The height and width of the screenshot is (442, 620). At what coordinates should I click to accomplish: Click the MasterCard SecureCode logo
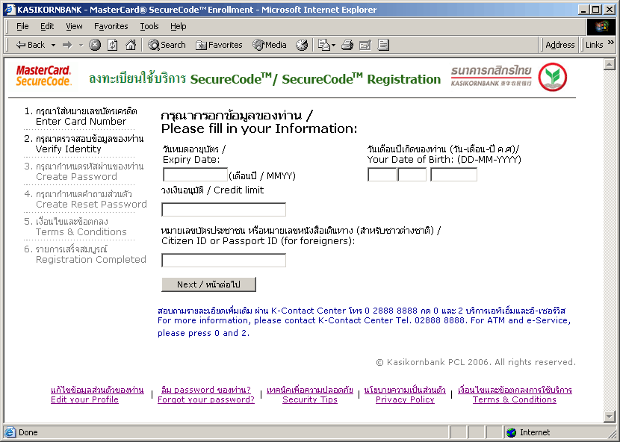point(43,75)
